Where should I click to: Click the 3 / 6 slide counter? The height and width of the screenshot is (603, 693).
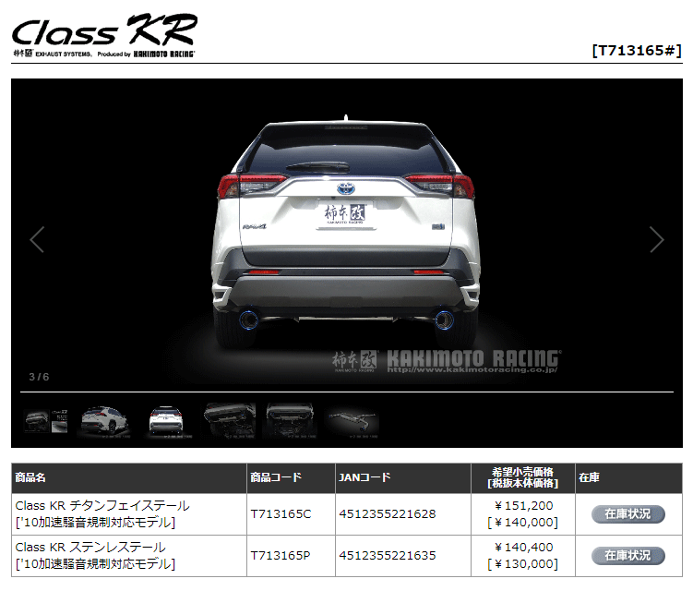pyautogui.click(x=39, y=377)
